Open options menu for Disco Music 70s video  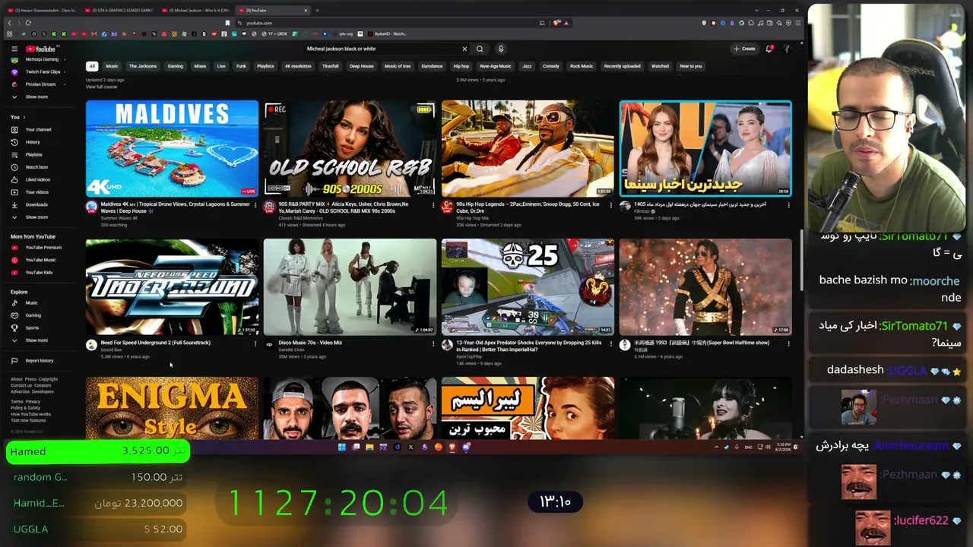(433, 343)
